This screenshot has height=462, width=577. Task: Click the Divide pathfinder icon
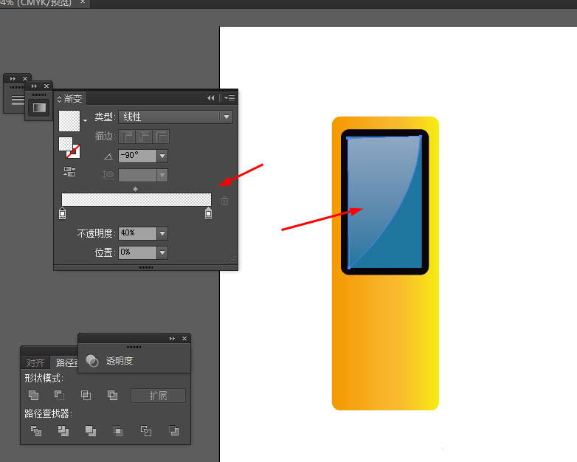tap(35, 431)
